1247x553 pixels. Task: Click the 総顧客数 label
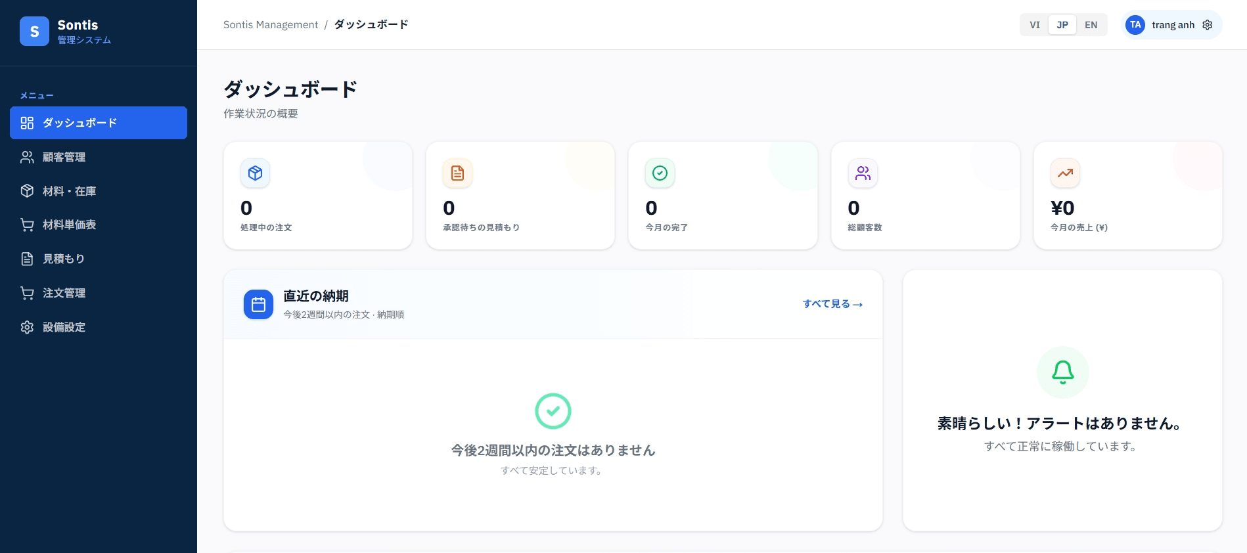[865, 227]
